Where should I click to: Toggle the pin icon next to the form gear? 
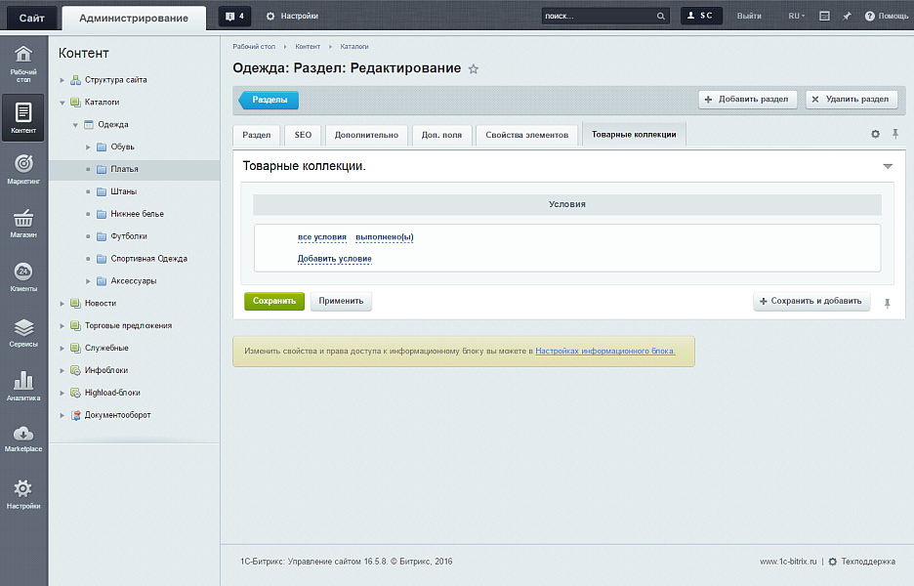(895, 134)
